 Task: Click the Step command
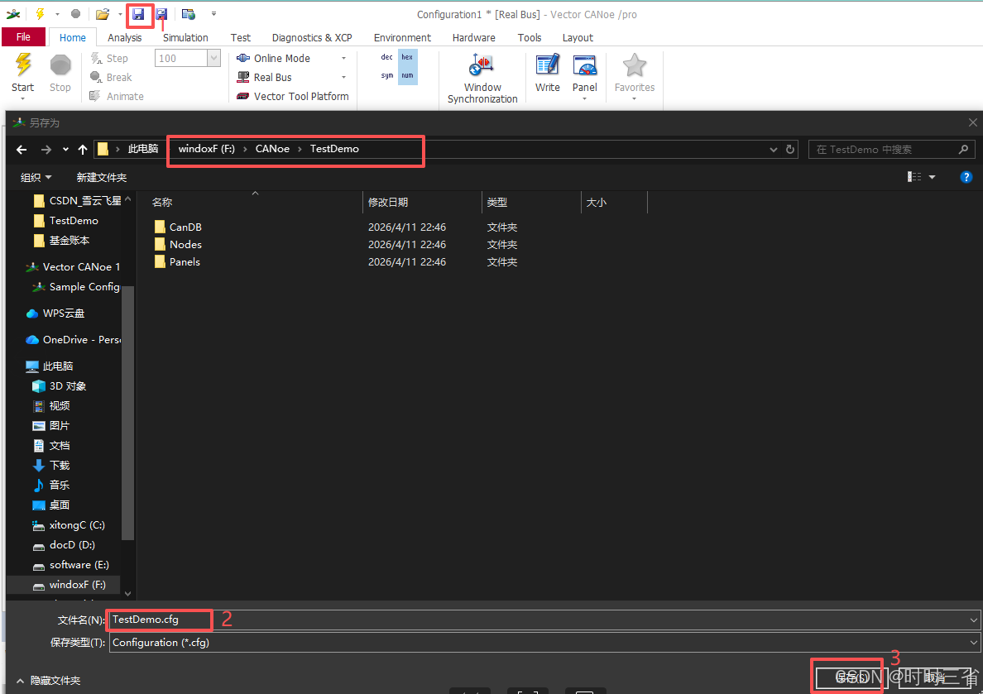[x=109, y=58]
